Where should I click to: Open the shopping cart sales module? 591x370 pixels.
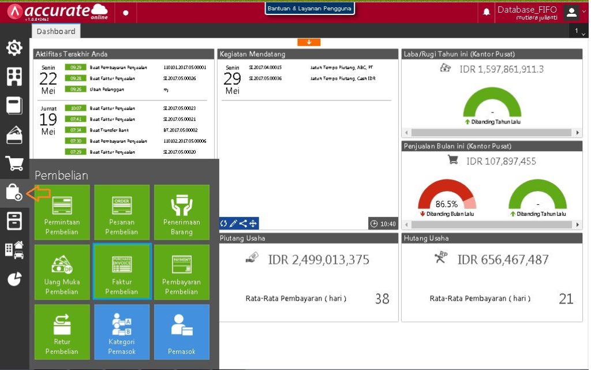[14, 163]
